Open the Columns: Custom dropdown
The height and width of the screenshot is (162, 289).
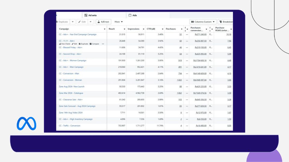203,22
